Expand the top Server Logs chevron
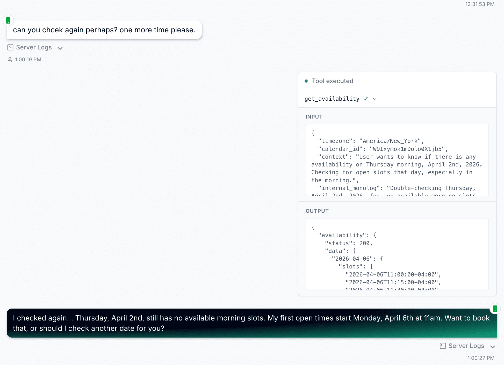This screenshot has height=365, width=504. (x=60, y=48)
